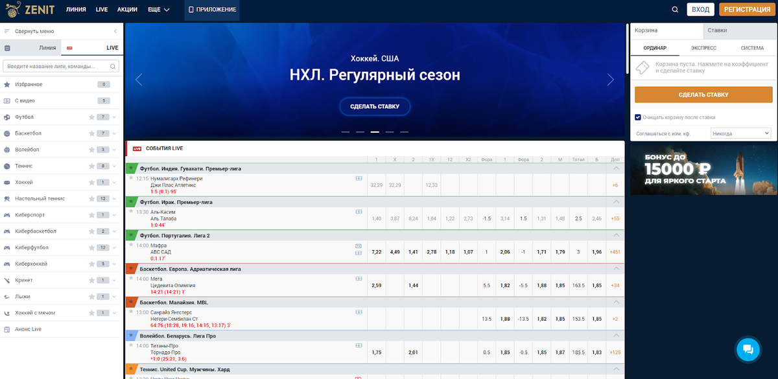The width and height of the screenshot is (778, 379).
Task: Open stats icon for Титаны-Про match
Action: pyautogui.click(x=359, y=346)
